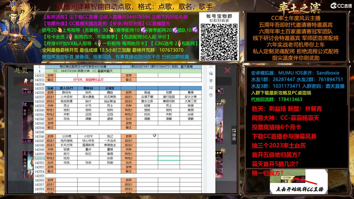Select the 张辽 cell
The width and height of the screenshot is (354, 199).
click(x=110, y=136)
